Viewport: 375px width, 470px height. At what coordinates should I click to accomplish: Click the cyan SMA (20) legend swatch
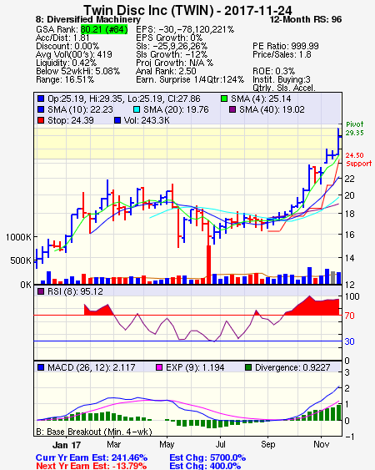137,109
